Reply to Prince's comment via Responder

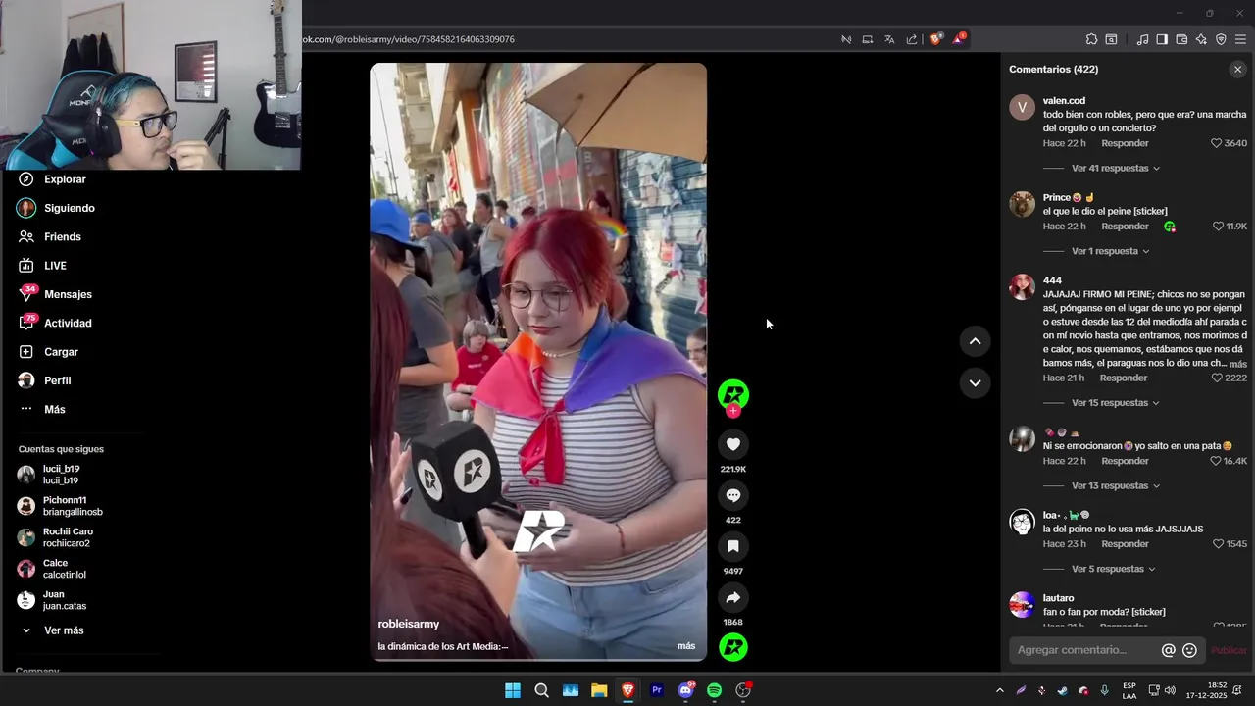click(x=1125, y=227)
